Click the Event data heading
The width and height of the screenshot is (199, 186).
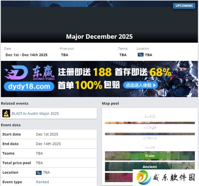[x=11, y=125]
